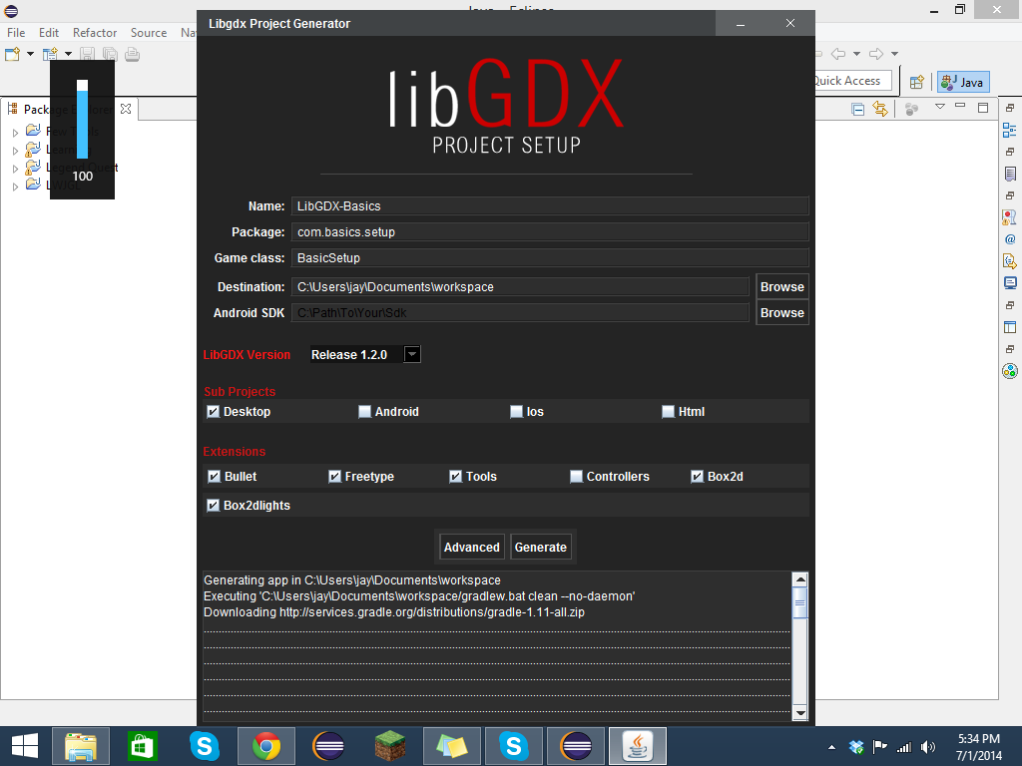Click the Open Perspective icon in Eclipse
The image size is (1022, 766).
(917, 82)
